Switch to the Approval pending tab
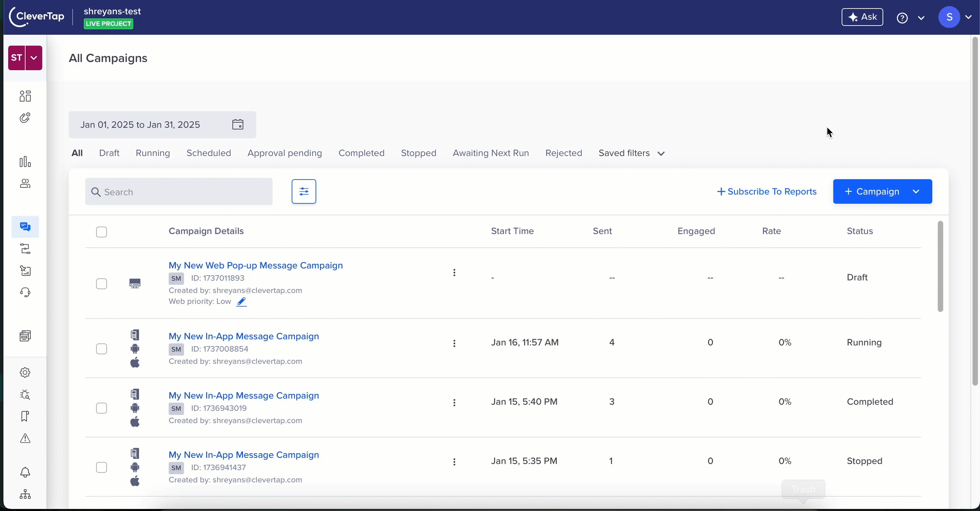 [285, 153]
